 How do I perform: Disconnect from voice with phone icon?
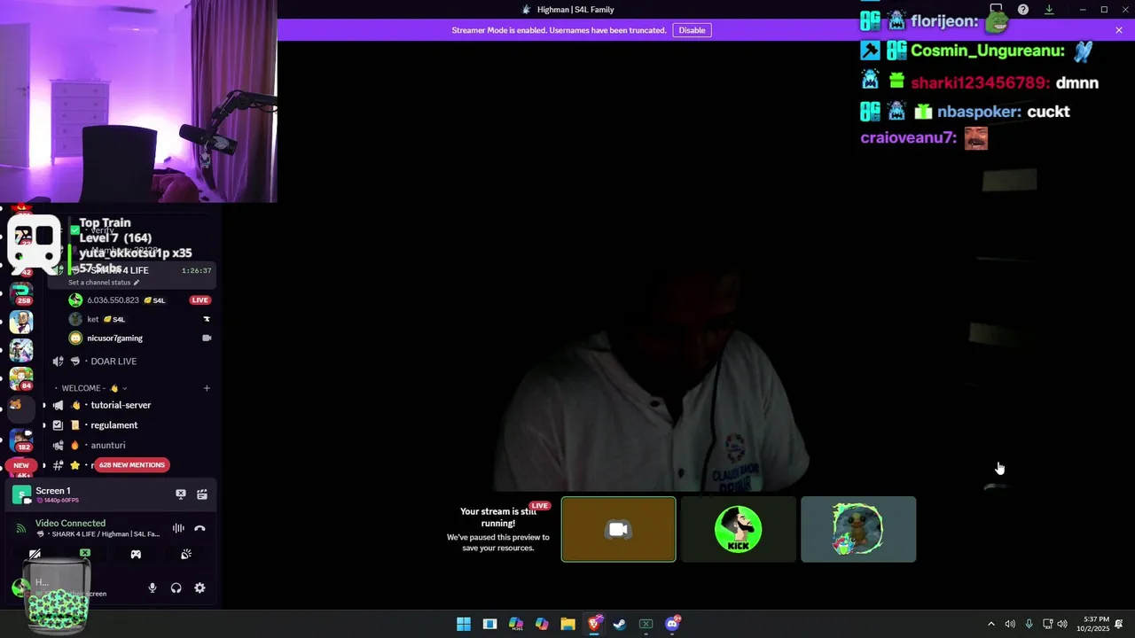(x=200, y=528)
